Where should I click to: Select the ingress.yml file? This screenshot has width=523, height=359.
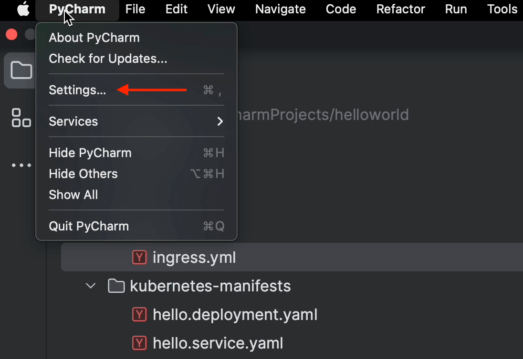coord(194,258)
